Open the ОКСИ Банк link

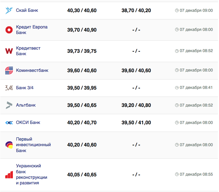(28, 123)
